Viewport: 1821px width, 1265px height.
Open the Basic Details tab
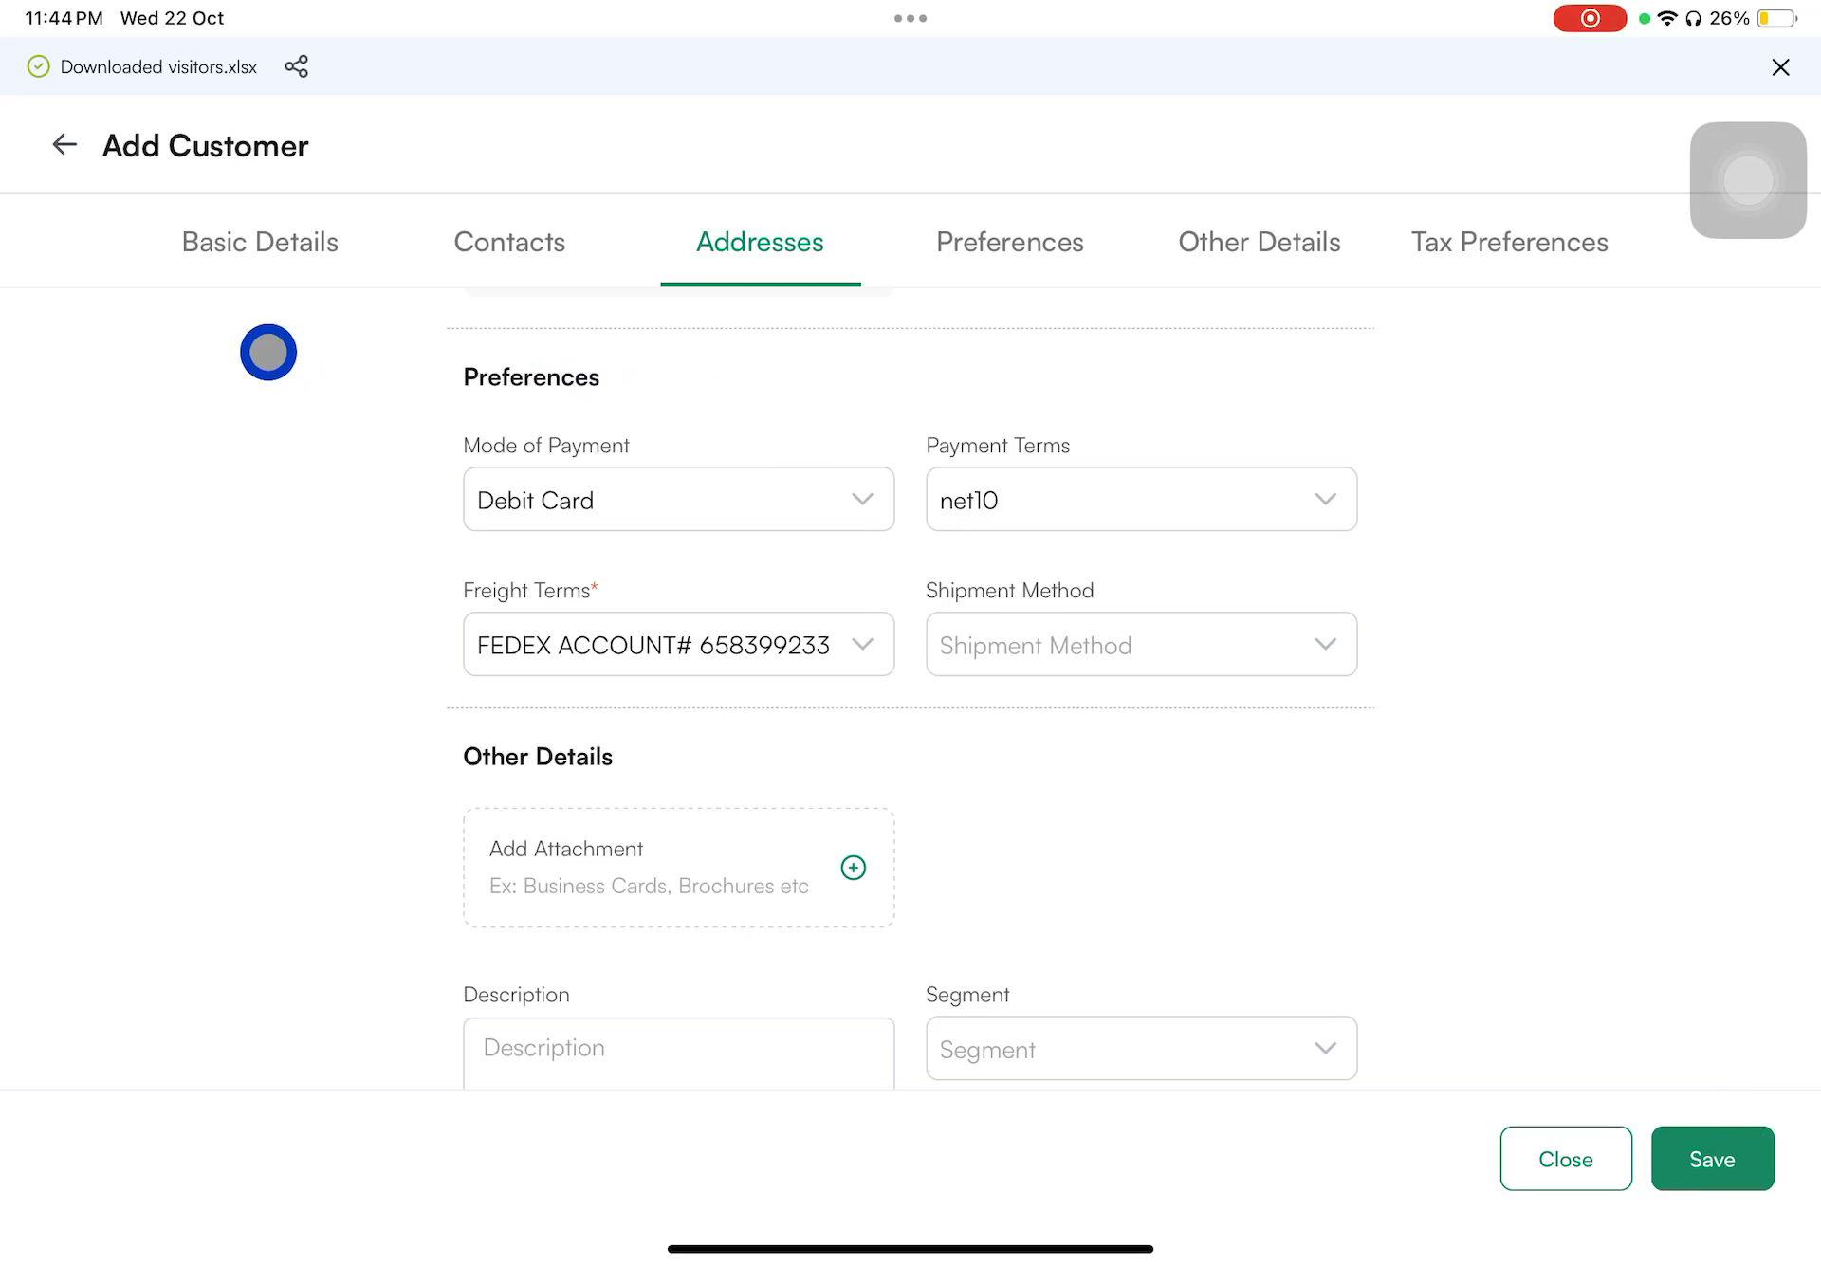click(259, 242)
